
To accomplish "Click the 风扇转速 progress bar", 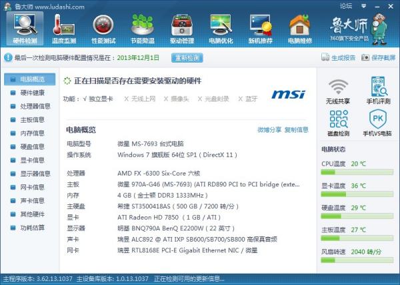I will click(357, 260).
